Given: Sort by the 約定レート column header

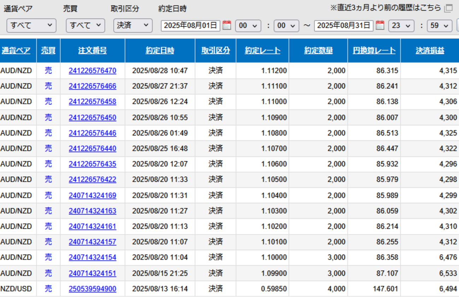Looking at the screenshot, I should pyautogui.click(x=262, y=51).
